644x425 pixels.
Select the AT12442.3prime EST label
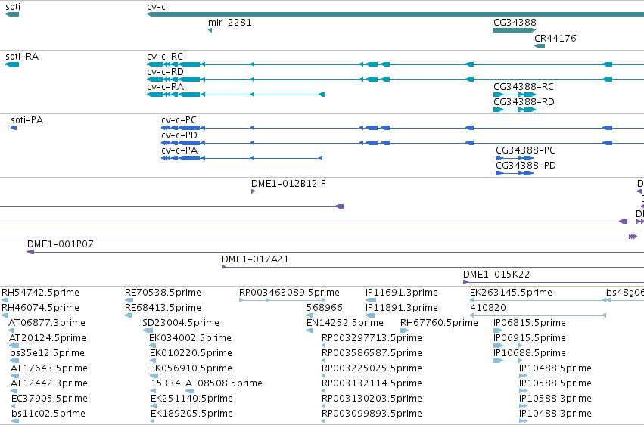click(x=49, y=384)
